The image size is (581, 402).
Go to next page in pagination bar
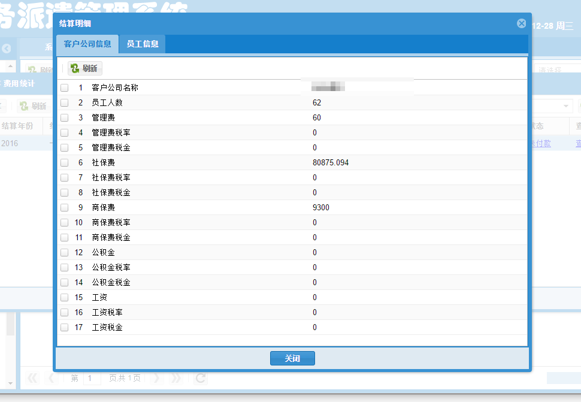tap(156, 378)
